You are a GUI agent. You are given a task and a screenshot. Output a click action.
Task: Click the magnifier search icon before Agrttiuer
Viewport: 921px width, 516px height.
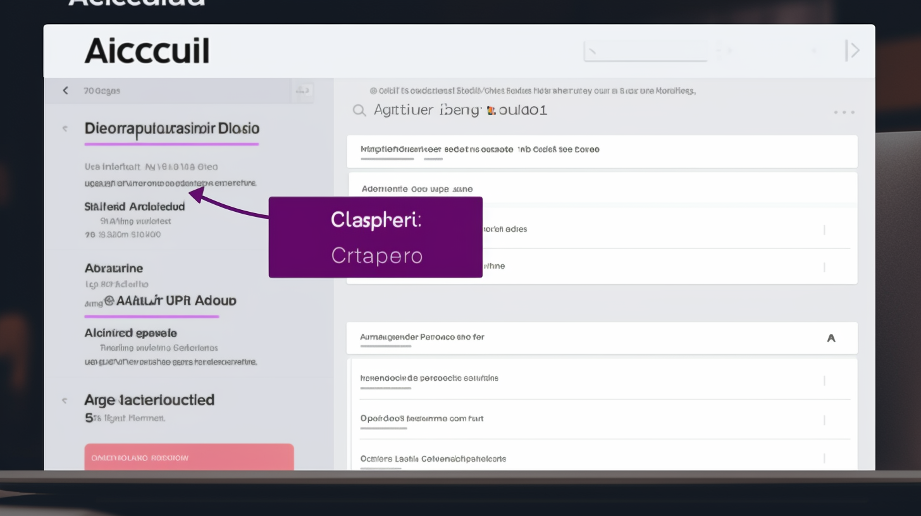pos(359,111)
